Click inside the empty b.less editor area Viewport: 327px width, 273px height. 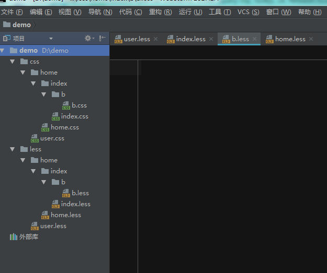click(x=232, y=167)
